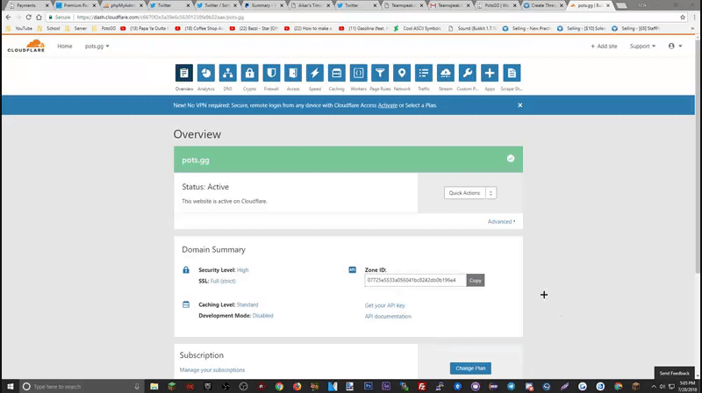702x393 pixels.
Task: Click the Home navigation link
Action: click(x=64, y=46)
